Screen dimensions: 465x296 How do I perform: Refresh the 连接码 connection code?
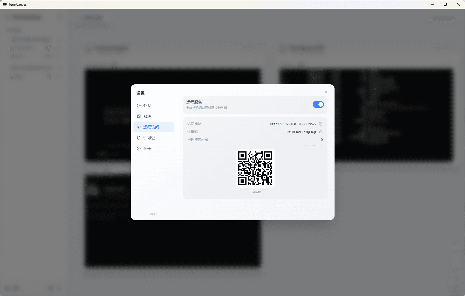pyautogui.click(x=321, y=132)
